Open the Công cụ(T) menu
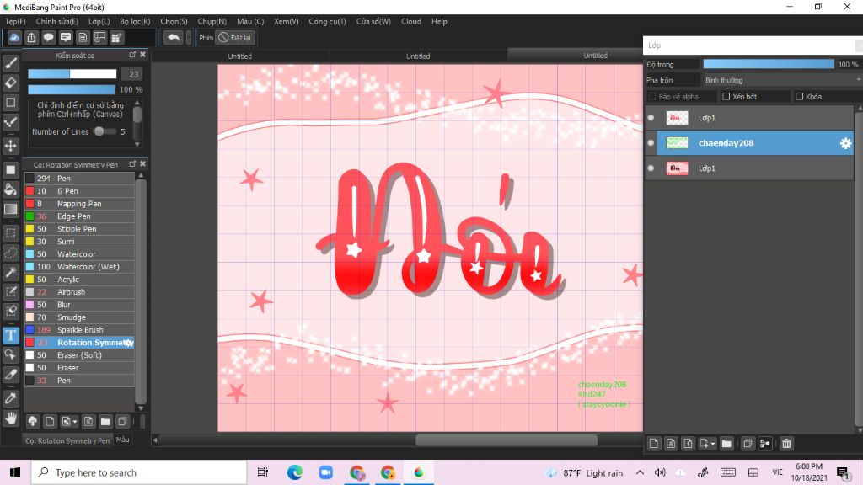 point(328,21)
